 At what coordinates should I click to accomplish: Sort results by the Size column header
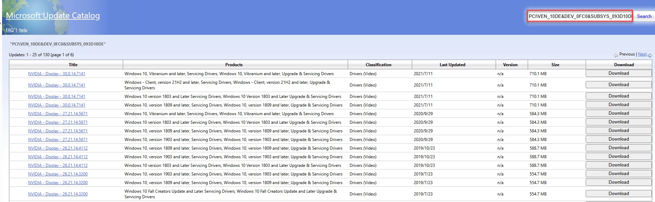[555, 65]
